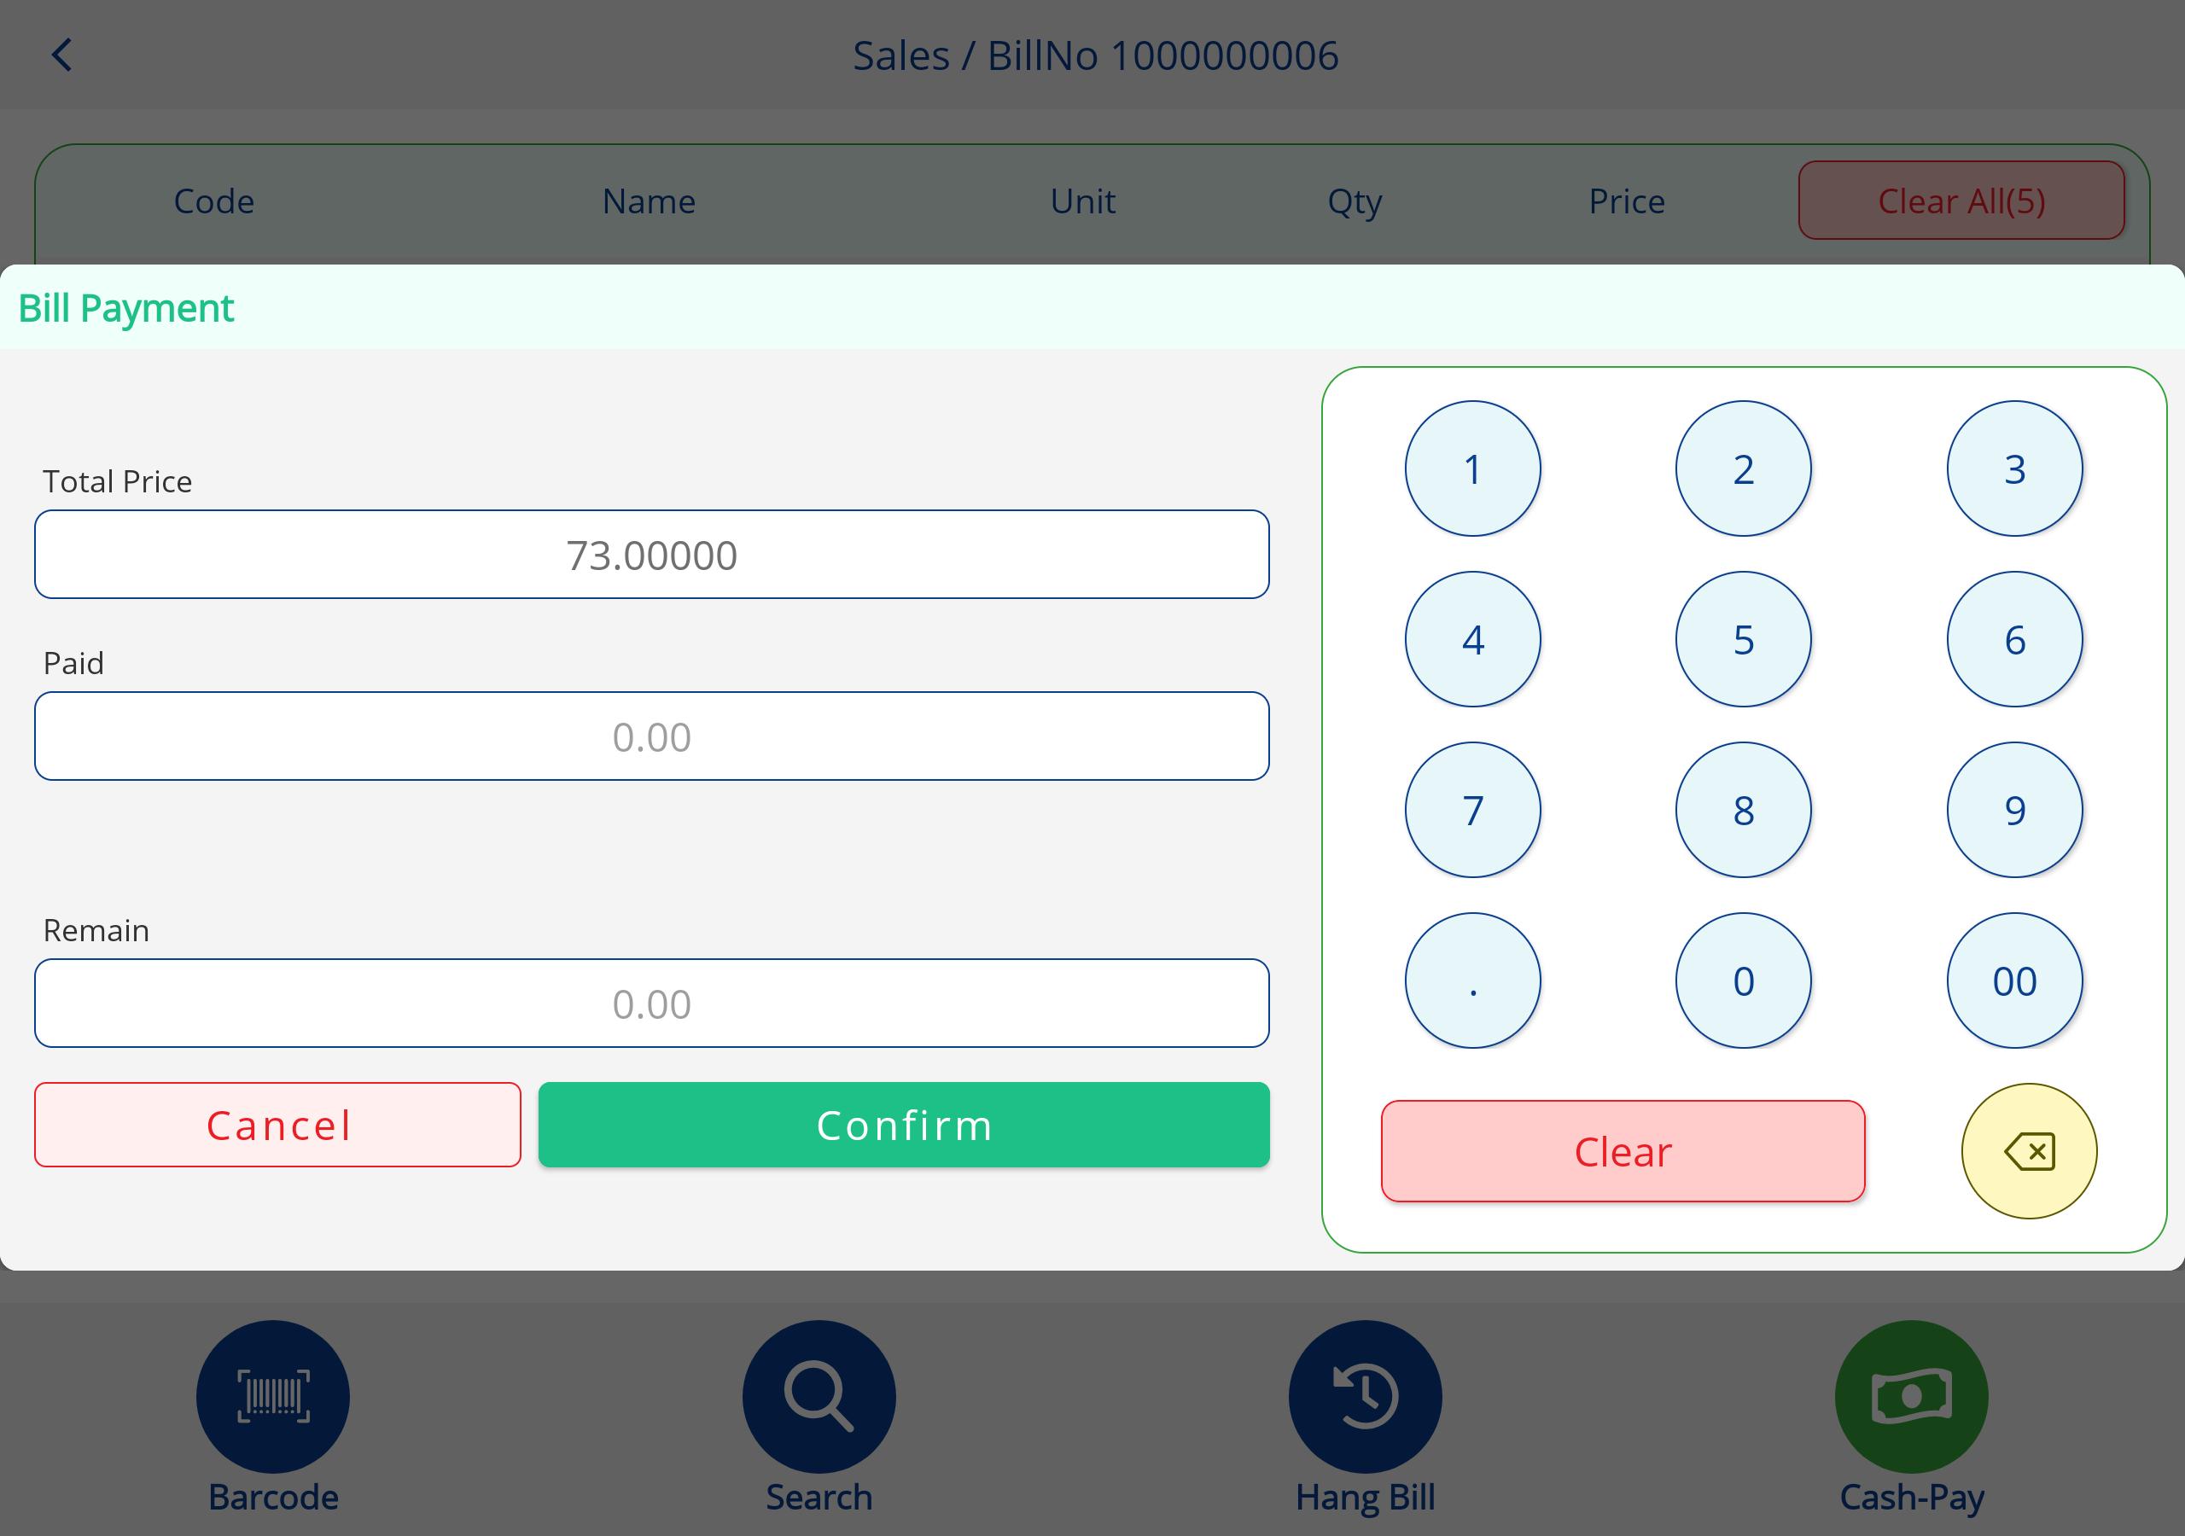Tap keypad digit 6
The width and height of the screenshot is (2185, 1536).
click(2014, 638)
